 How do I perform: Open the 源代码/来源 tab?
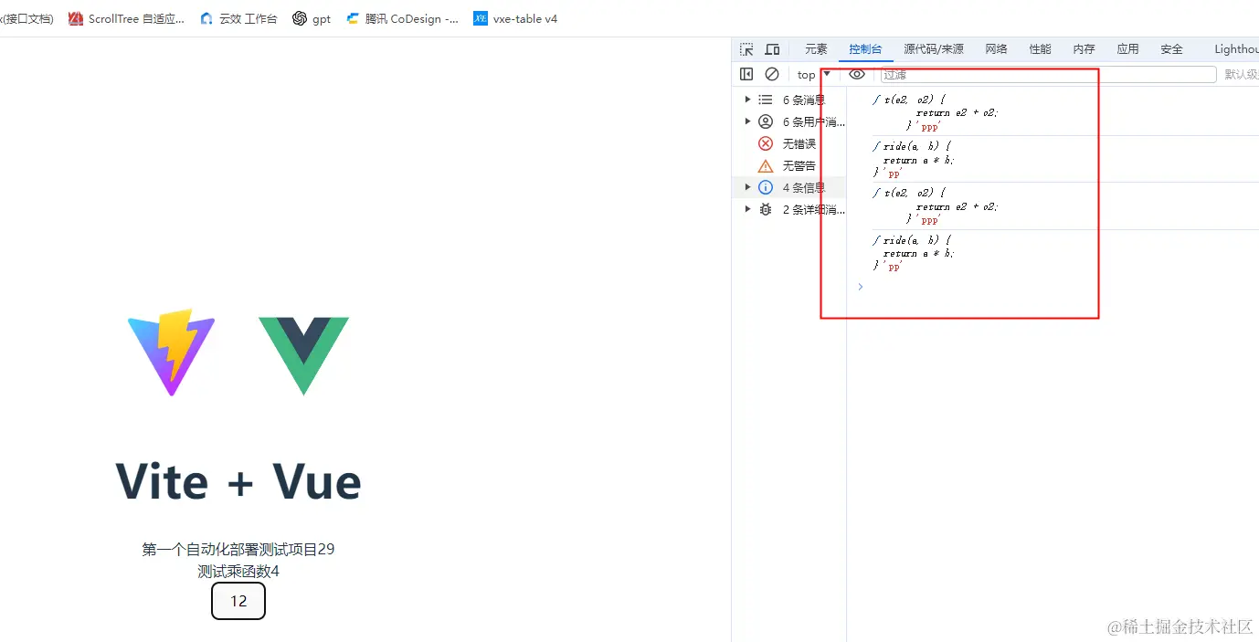coord(934,49)
